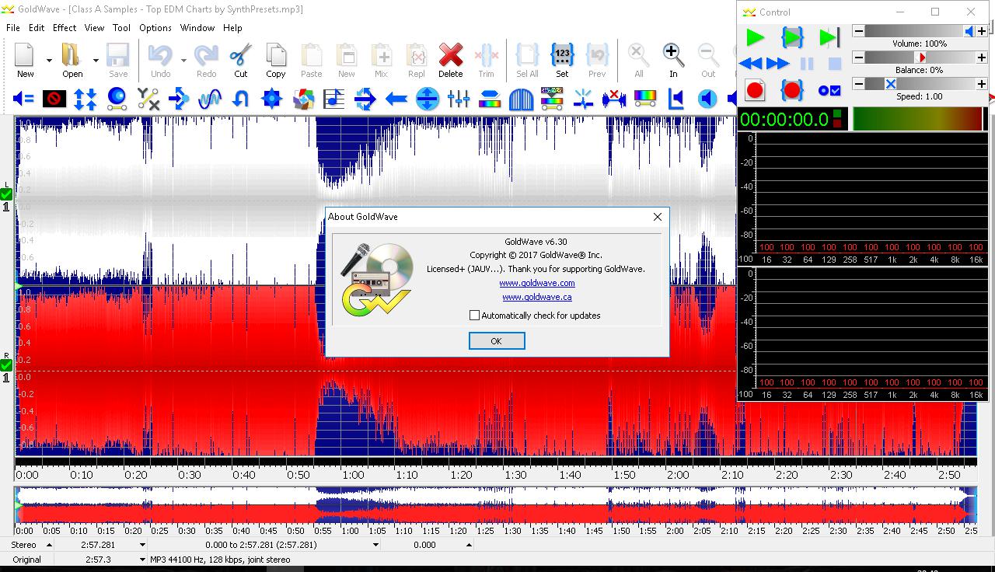Enable Automatically check for updates checkbox
995x572 pixels.
474,316
